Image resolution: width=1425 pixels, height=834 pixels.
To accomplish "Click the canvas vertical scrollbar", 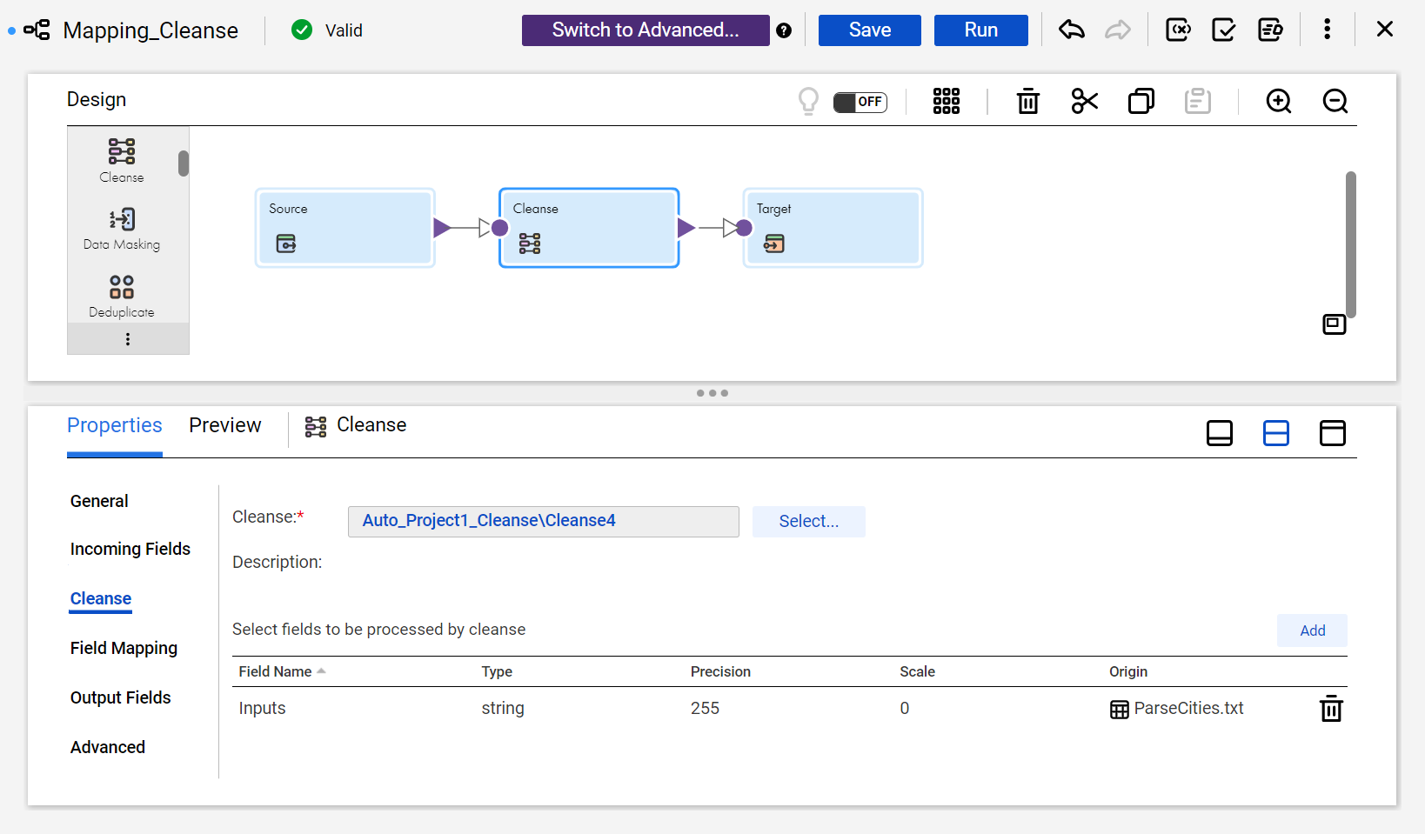I will pos(1351,244).
